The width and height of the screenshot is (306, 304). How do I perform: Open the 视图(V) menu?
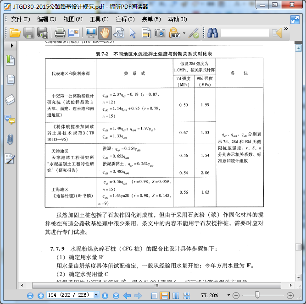click(73, 19)
